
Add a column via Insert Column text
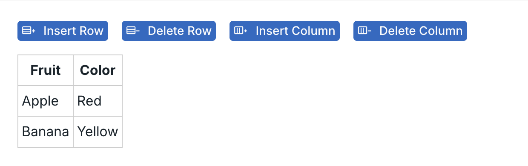pyautogui.click(x=296, y=31)
